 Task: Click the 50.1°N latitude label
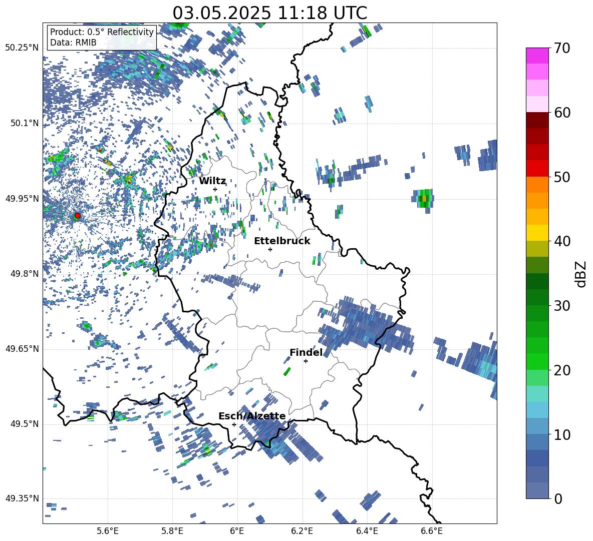[x=24, y=123]
